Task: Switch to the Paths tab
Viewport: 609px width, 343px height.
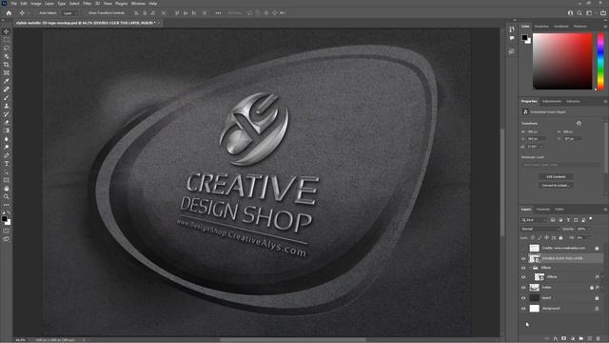Action: (560, 210)
